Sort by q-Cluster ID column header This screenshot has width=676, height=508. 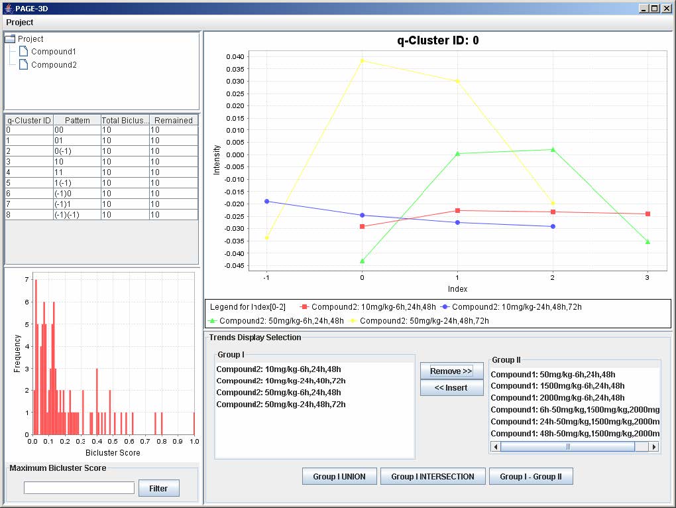[29, 120]
